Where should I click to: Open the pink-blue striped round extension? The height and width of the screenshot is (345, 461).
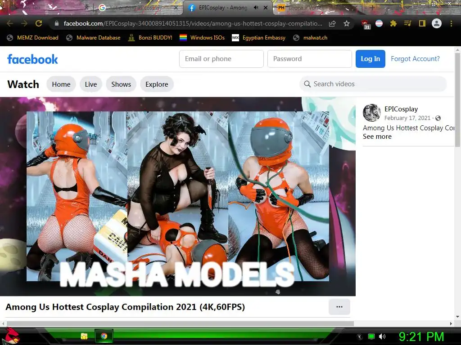(379, 23)
